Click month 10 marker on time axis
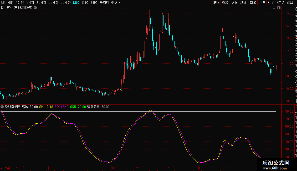Screen dimensions: 297x171 click(113, 168)
